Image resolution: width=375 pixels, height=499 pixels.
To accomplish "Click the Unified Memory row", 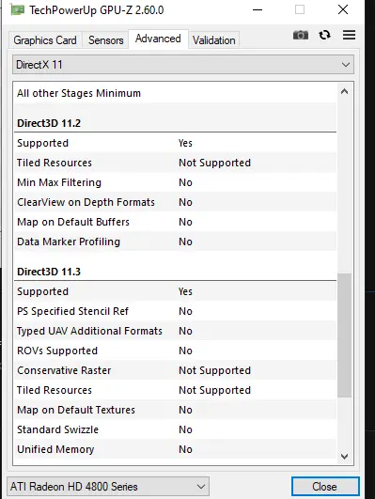I will coord(175,449).
